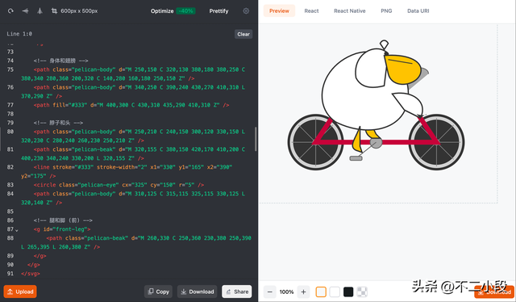Click line number 80 in gutter

pyautogui.click(x=10, y=132)
